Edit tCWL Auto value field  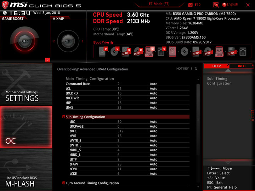pos(153,169)
